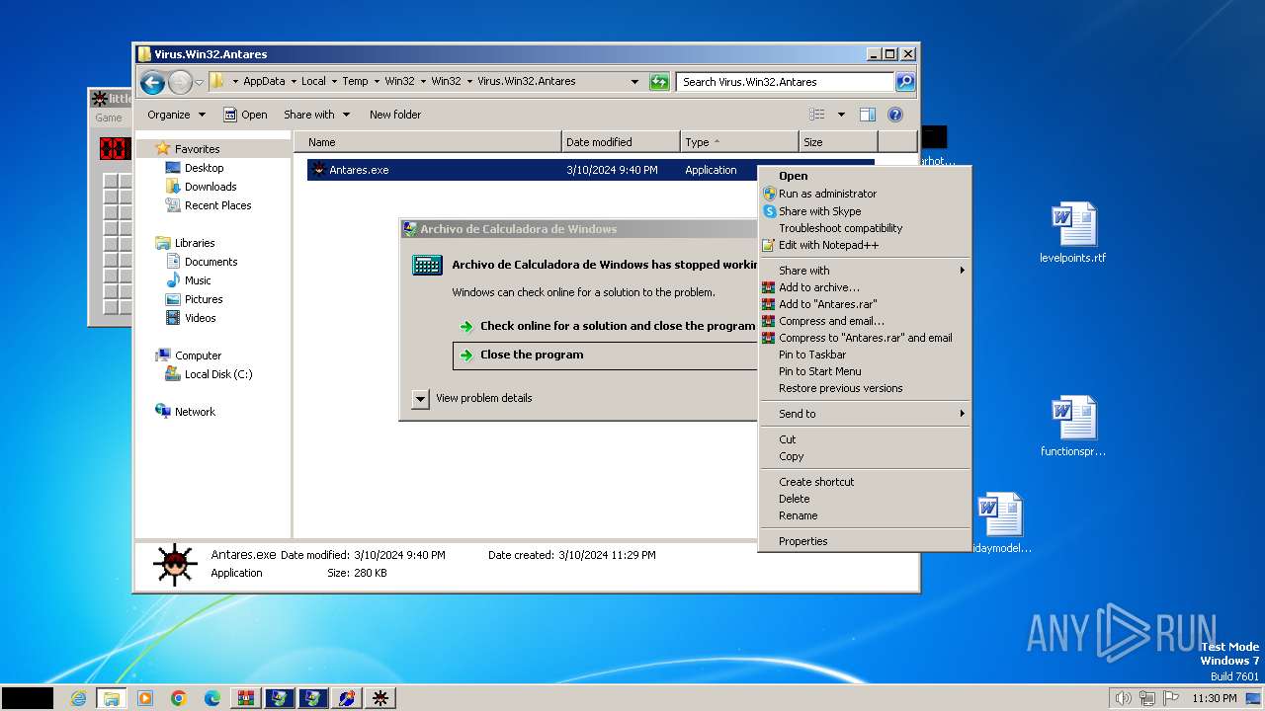Click the taskbar clock showing 11:30 PM
Image resolution: width=1265 pixels, height=711 pixels.
pos(1214,698)
